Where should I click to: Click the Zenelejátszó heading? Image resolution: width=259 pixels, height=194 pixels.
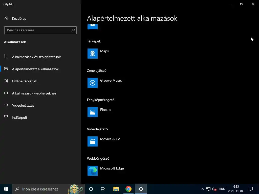click(97, 71)
